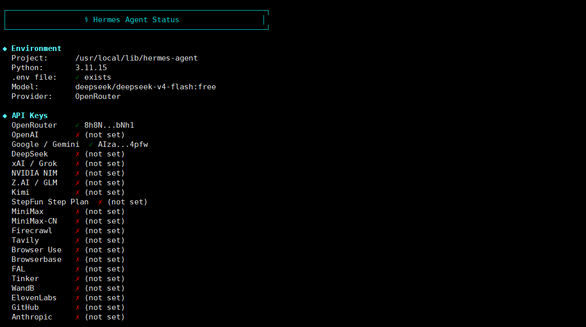
Task: Click the xAI / Grok label
Action: (34, 163)
